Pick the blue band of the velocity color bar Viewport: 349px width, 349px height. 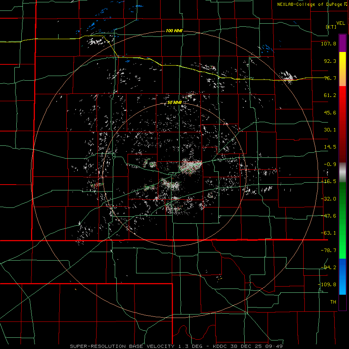tap(342, 276)
